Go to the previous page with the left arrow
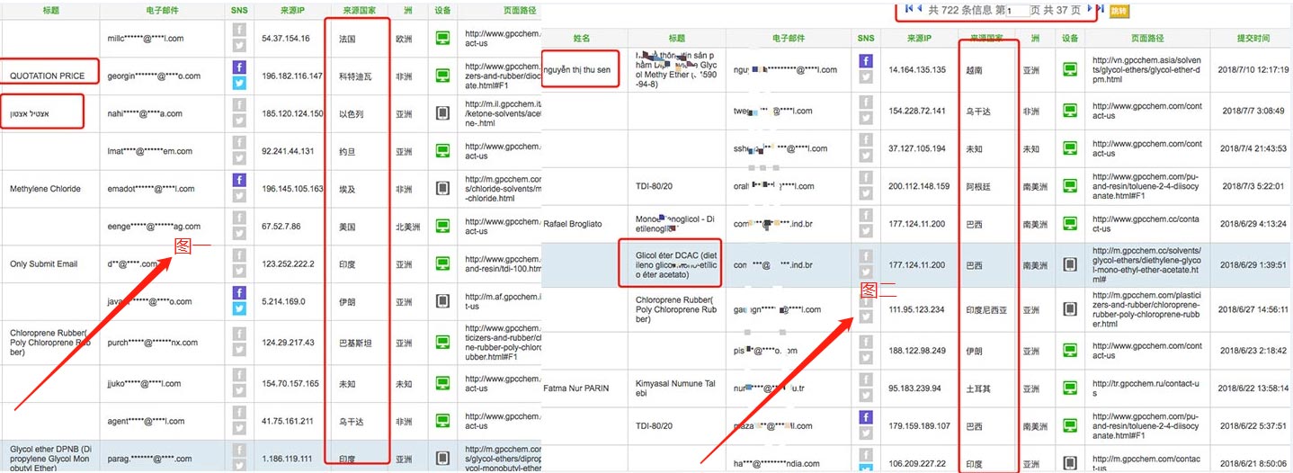Image resolution: width=1293 pixels, height=473 pixels. pyautogui.click(x=918, y=9)
